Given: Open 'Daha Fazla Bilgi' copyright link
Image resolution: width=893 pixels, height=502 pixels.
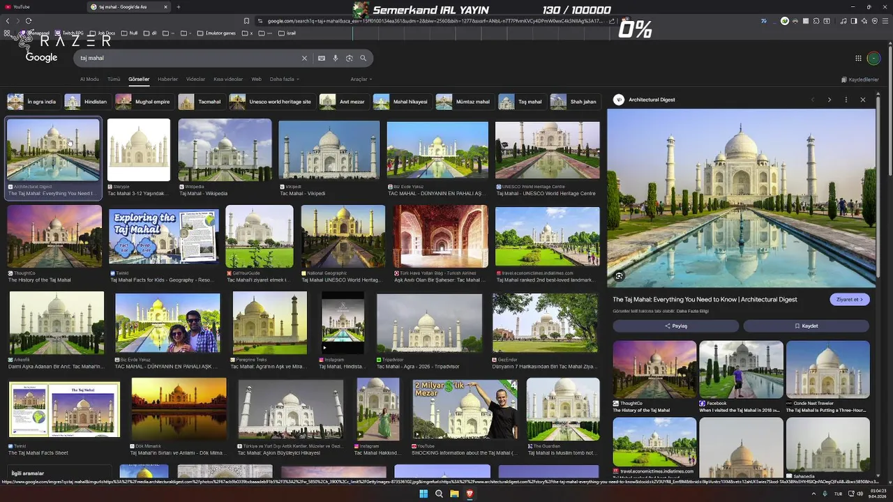Looking at the screenshot, I should (693, 310).
